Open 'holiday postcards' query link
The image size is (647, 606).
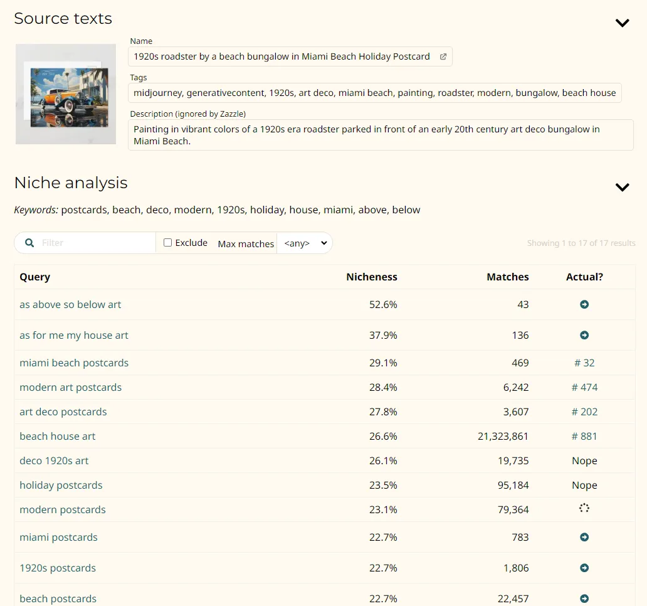(61, 485)
